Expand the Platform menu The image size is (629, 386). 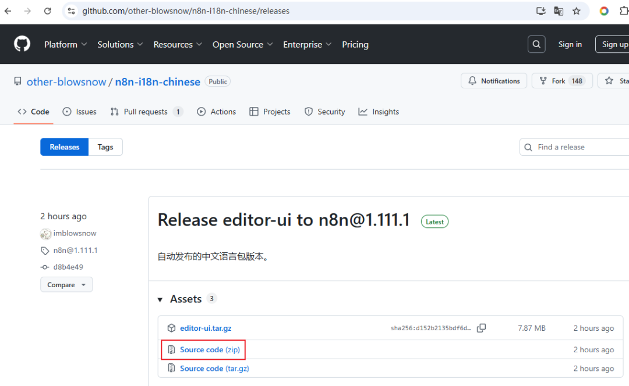click(x=65, y=44)
